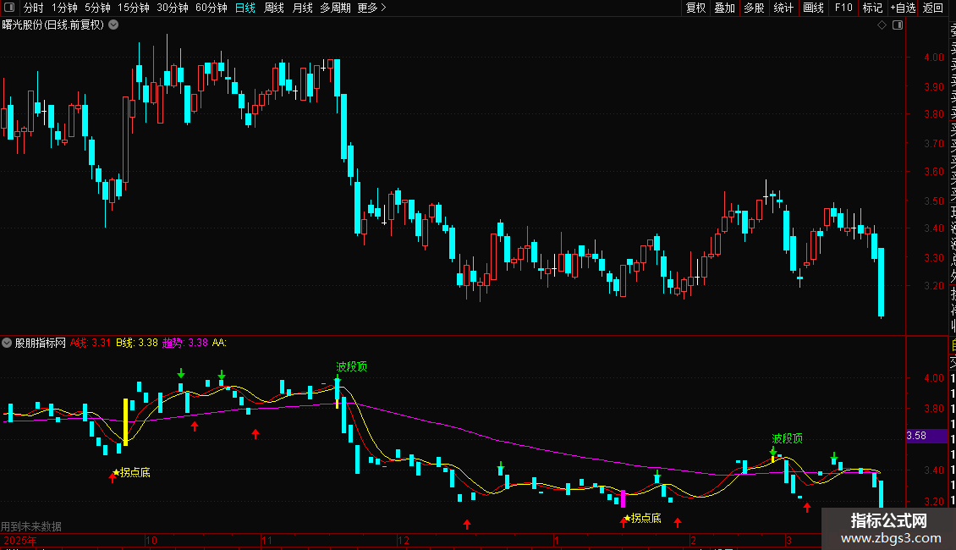Click the month 12 label on time axis
Image resolution: width=956 pixels, height=550 pixels.
(403, 540)
